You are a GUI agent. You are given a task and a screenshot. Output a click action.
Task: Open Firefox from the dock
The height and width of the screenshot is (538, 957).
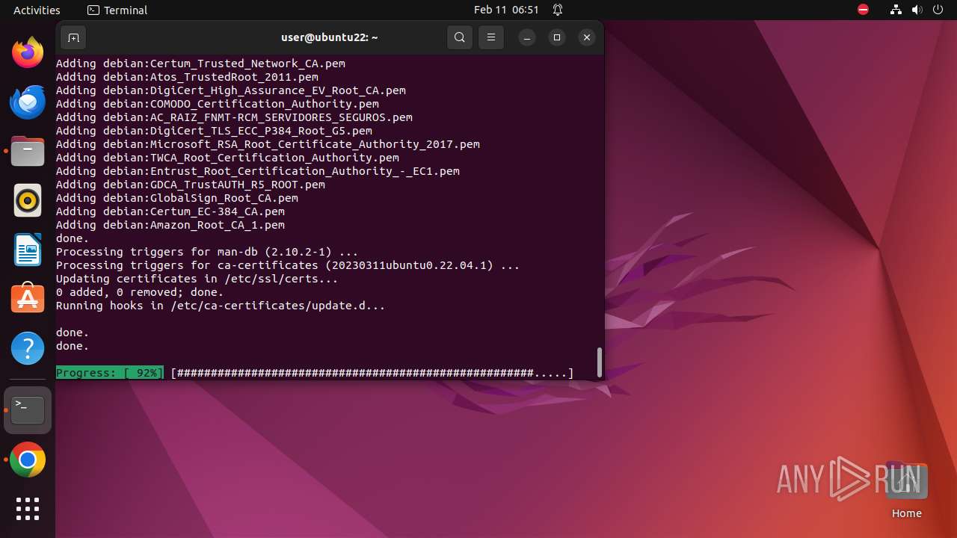28,52
